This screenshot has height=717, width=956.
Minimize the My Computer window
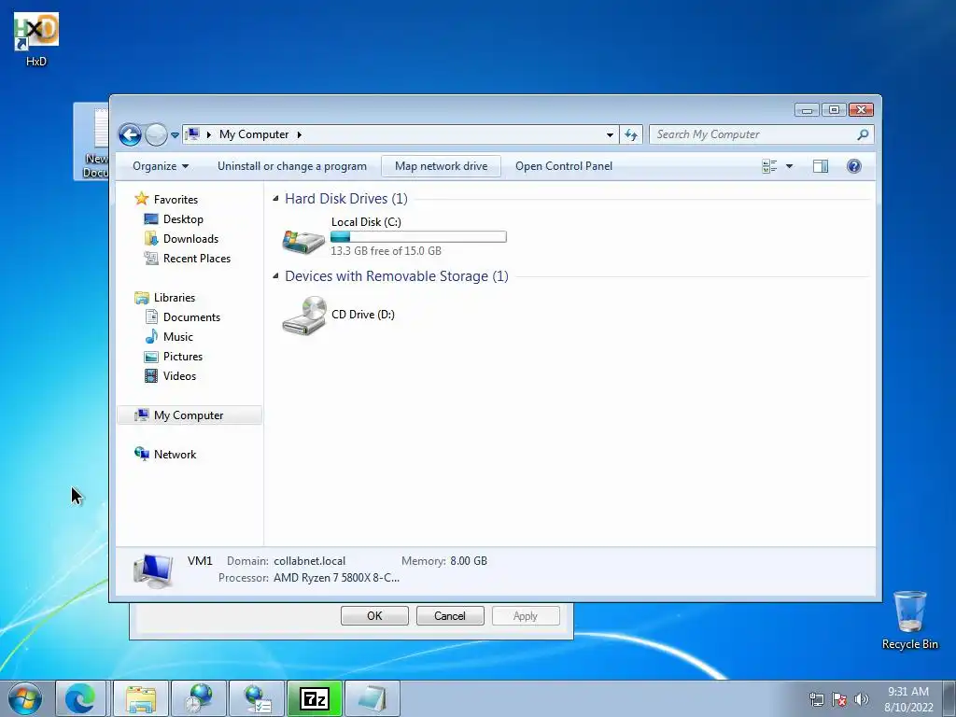click(807, 110)
